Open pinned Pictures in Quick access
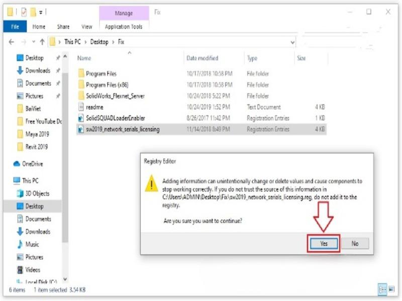 [x=34, y=96]
